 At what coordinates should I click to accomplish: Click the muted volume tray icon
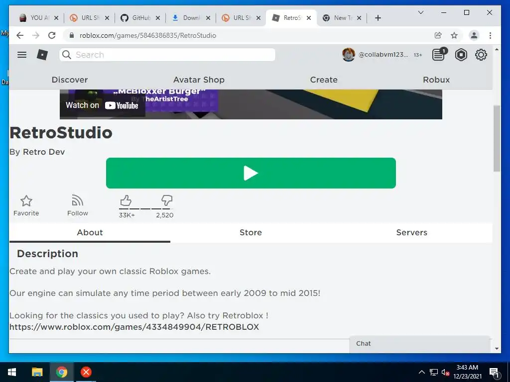point(446,372)
